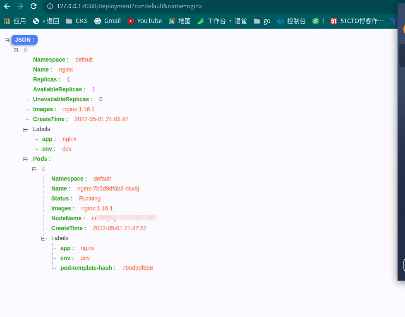Select the UnavailableReplicas key

[x=63, y=99]
